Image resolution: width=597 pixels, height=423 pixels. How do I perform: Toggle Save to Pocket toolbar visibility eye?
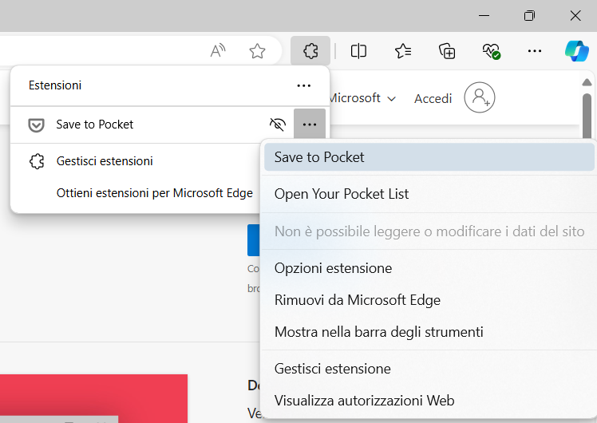278,125
